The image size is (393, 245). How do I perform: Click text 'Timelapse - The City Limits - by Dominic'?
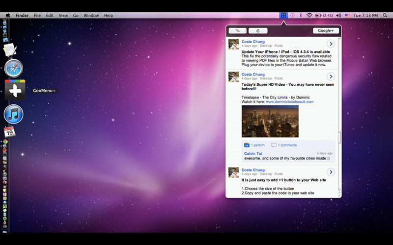pyautogui.click(x=276, y=98)
